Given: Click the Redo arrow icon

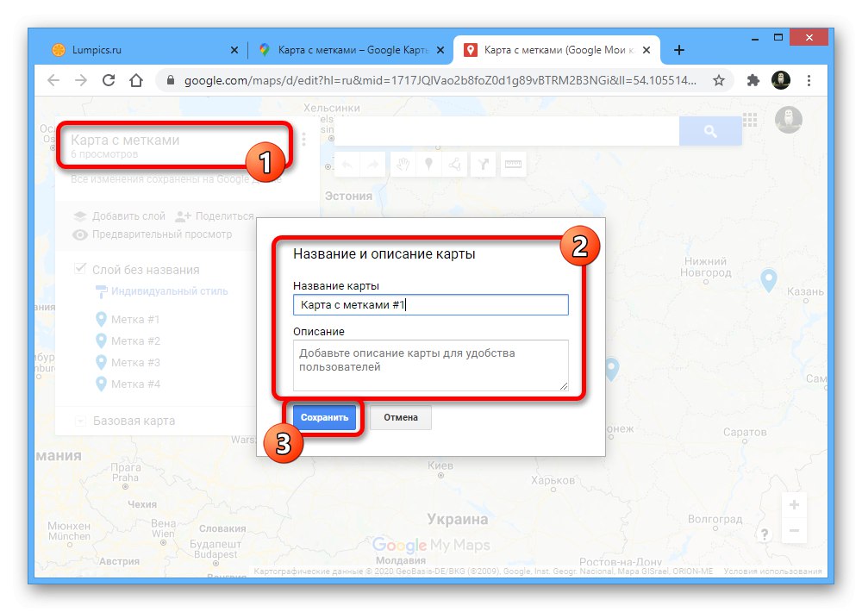Looking at the screenshot, I should (x=372, y=164).
